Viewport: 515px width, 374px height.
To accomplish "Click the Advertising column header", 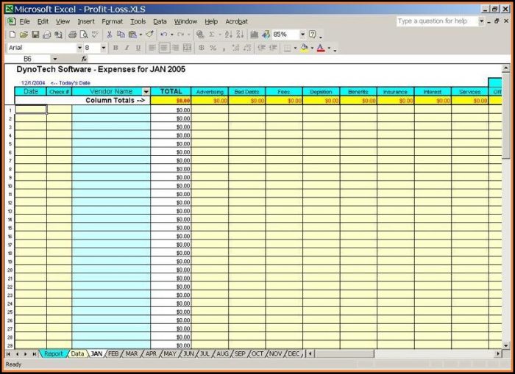I will tap(210, 92).
